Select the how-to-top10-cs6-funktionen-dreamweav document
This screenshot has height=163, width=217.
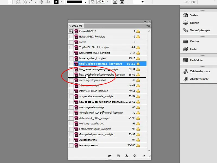110,102
